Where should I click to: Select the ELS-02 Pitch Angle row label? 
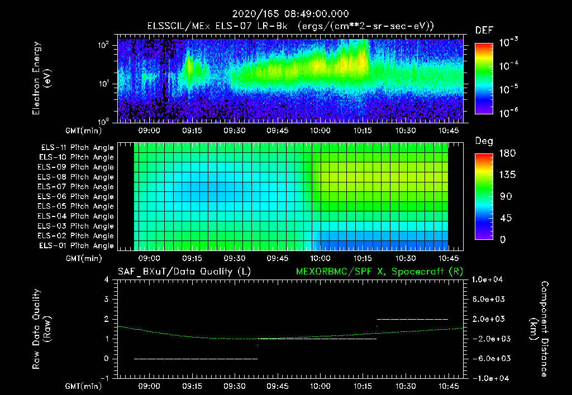pos(76,236)
